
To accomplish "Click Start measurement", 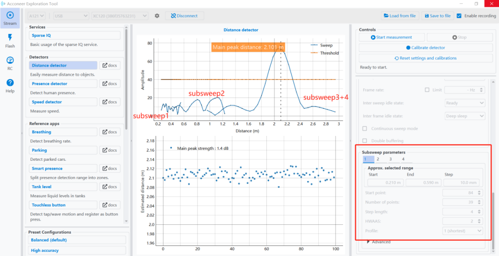I will (x=392, y=37).
